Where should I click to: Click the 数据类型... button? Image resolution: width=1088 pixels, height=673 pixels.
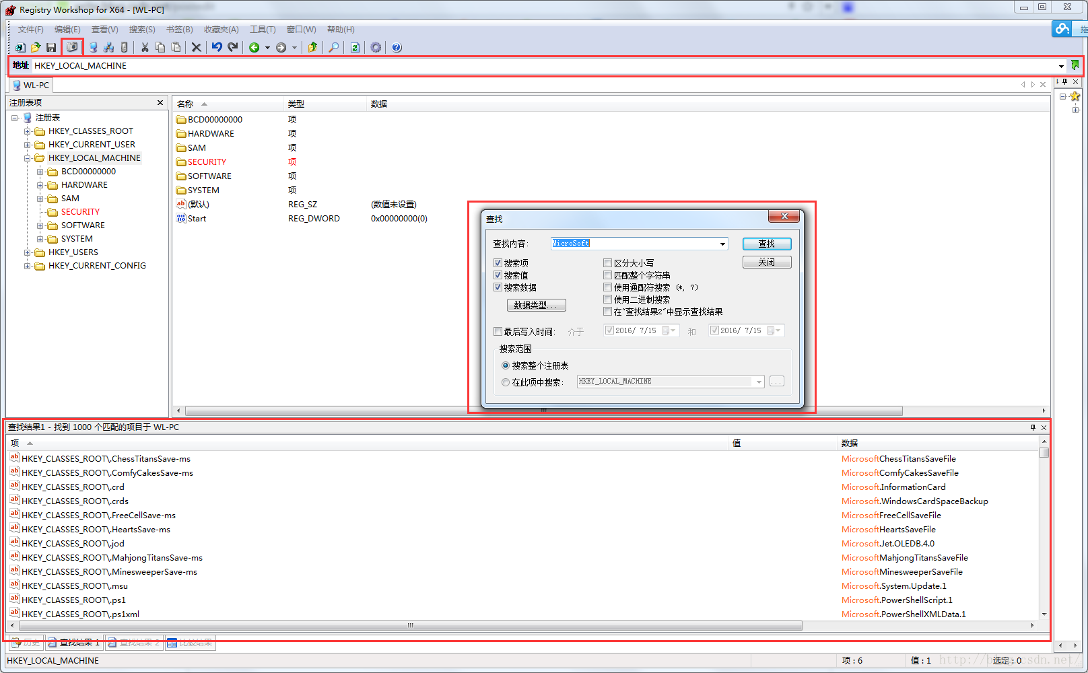point(536,305)
